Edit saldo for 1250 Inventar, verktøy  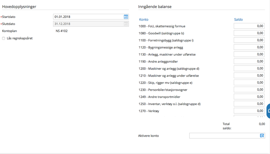click(249, 104)
